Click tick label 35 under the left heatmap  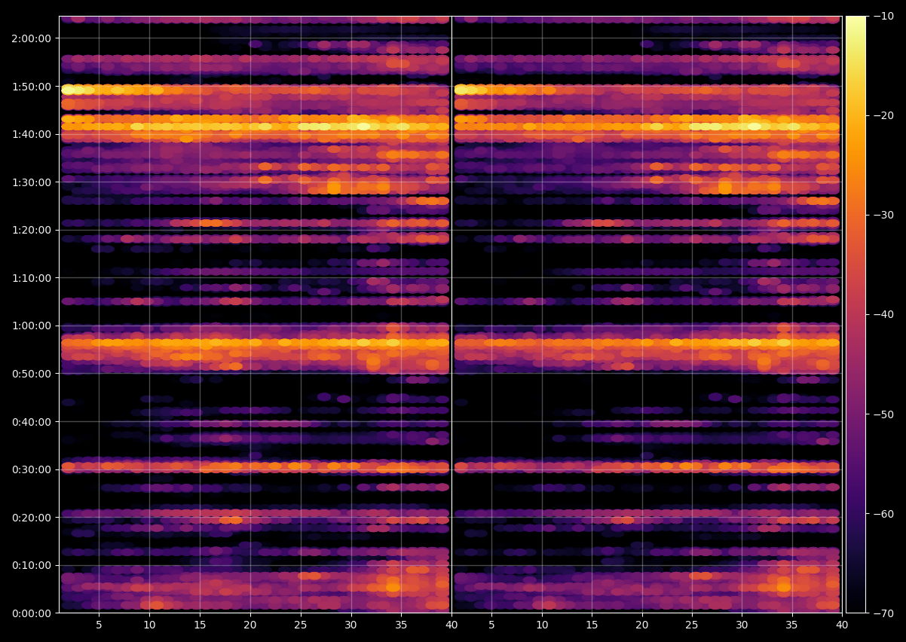[401, 625]
